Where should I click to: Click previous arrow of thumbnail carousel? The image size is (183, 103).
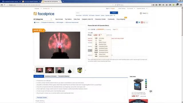34,70
